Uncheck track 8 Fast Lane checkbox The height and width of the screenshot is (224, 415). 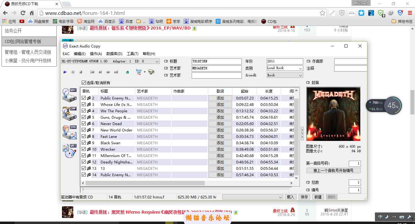(84, 136)
